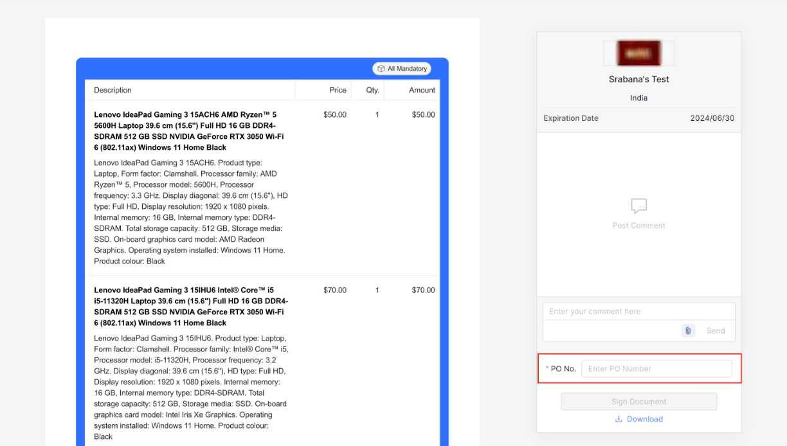The height and width of the screenshot is (446, 787).
Task: Click the download arrow icon
Action: (619, 419)
